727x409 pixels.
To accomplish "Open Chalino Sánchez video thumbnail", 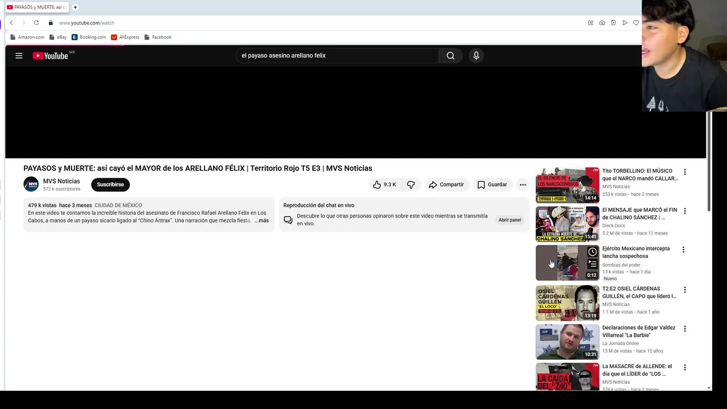I will pyautogui.click(x=567, y=224).
